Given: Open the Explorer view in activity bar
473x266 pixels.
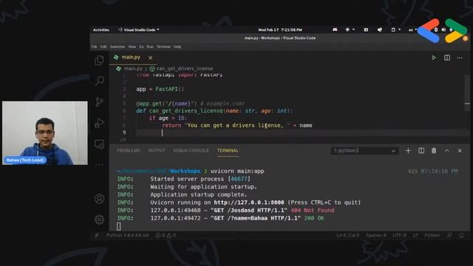Looking at the screenshot, I should point(99,61).
